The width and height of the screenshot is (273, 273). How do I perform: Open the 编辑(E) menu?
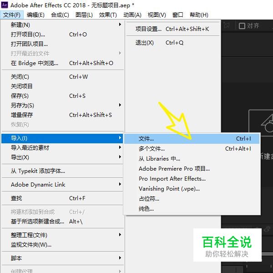click(35, 15)
